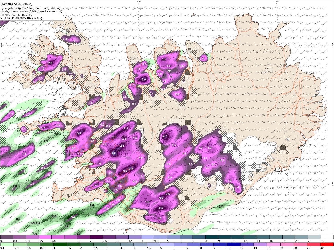Pick the deep blue 10–12 rain scale swatch
The height and width of the screenshot is (250, 334).
click(x=233, y=244)
